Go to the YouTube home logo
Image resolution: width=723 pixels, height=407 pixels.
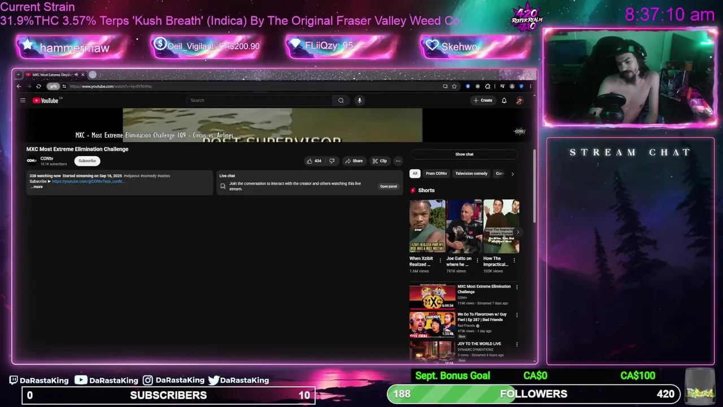[46, 101]
